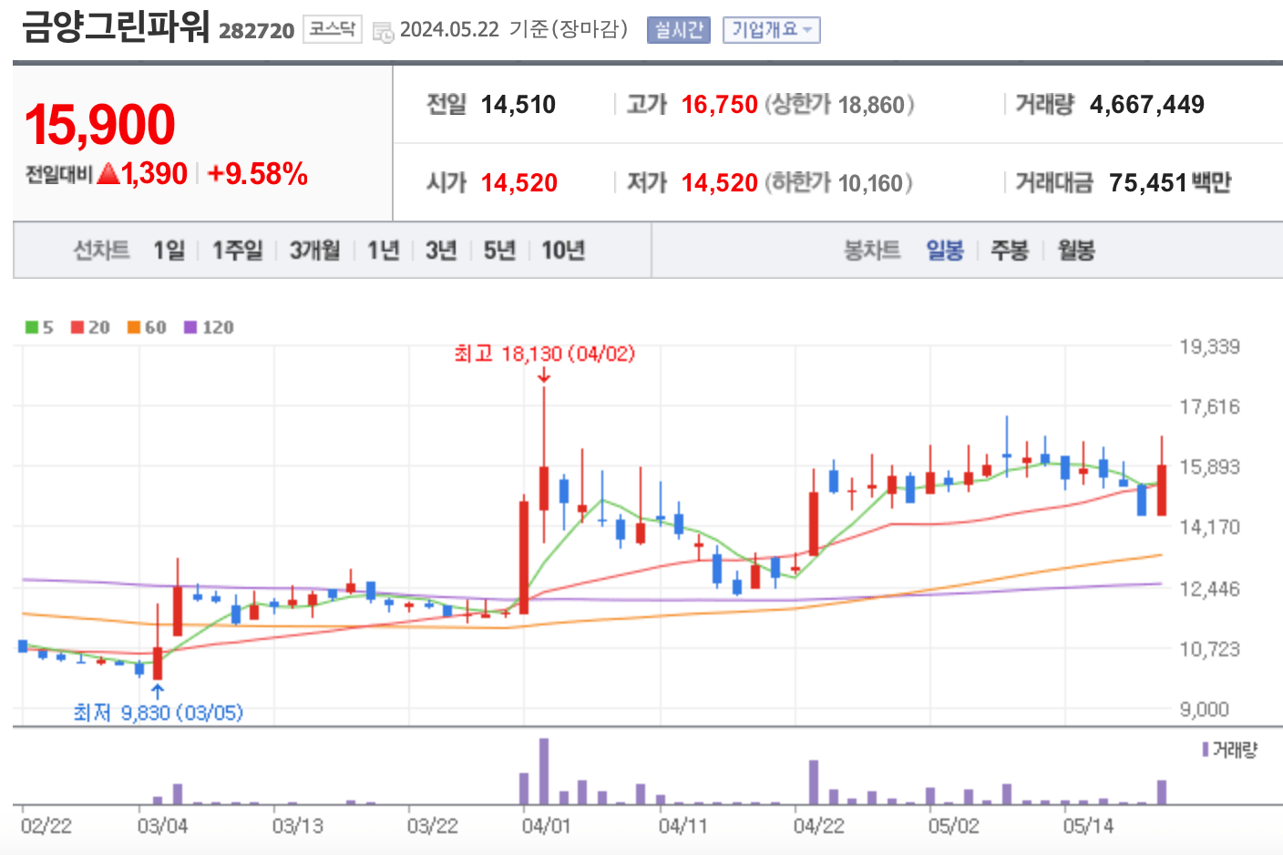Click the tallest volume bar near 04/01
Screen dimensions: 1283x855
(x=544, y=771)
